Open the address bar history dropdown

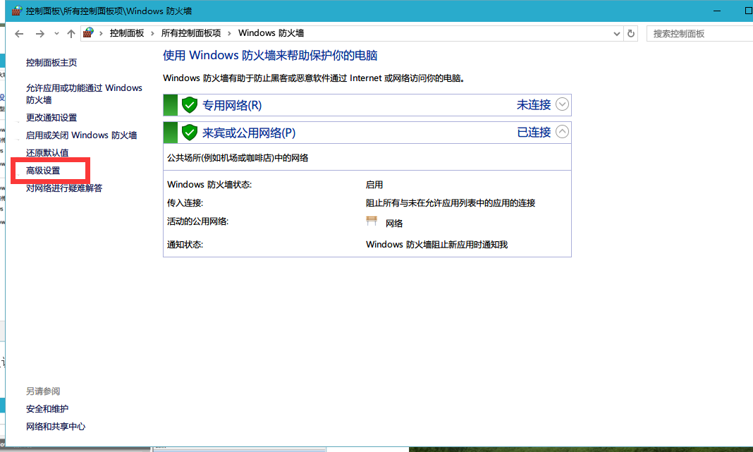pos(617,34)
